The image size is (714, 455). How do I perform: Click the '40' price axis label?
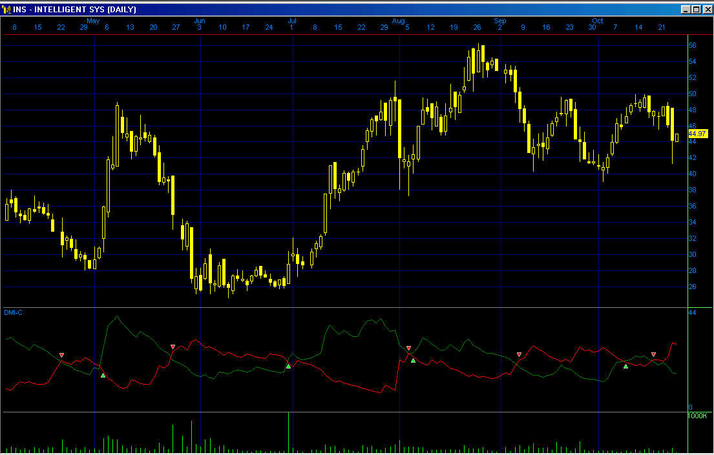[x=692, y=174]
